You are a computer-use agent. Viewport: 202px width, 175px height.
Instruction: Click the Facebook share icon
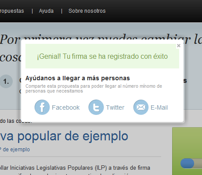pyautogui.click(x=42, y=107)
